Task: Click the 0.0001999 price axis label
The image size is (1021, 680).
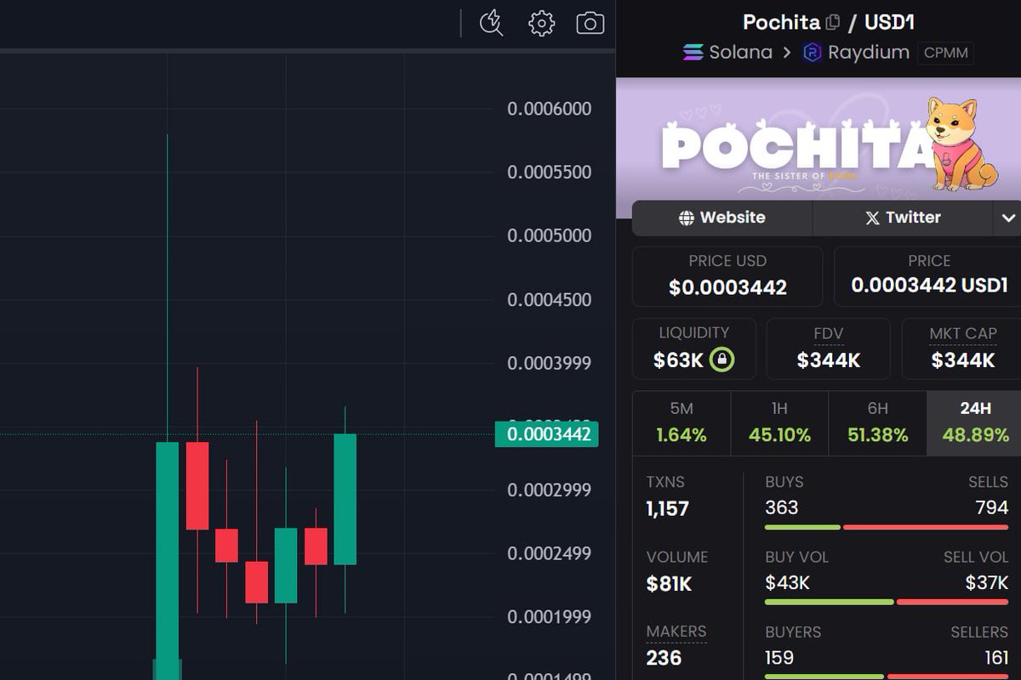Action: pos(549,616)
